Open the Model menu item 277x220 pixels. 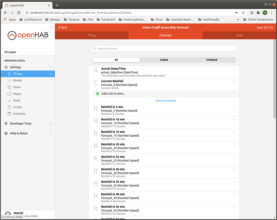coord(28,81)
